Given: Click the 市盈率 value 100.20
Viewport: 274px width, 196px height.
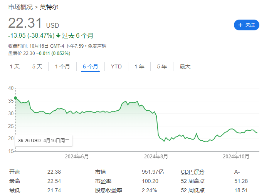Looking at the screenshot, I should tap(150, 181).
